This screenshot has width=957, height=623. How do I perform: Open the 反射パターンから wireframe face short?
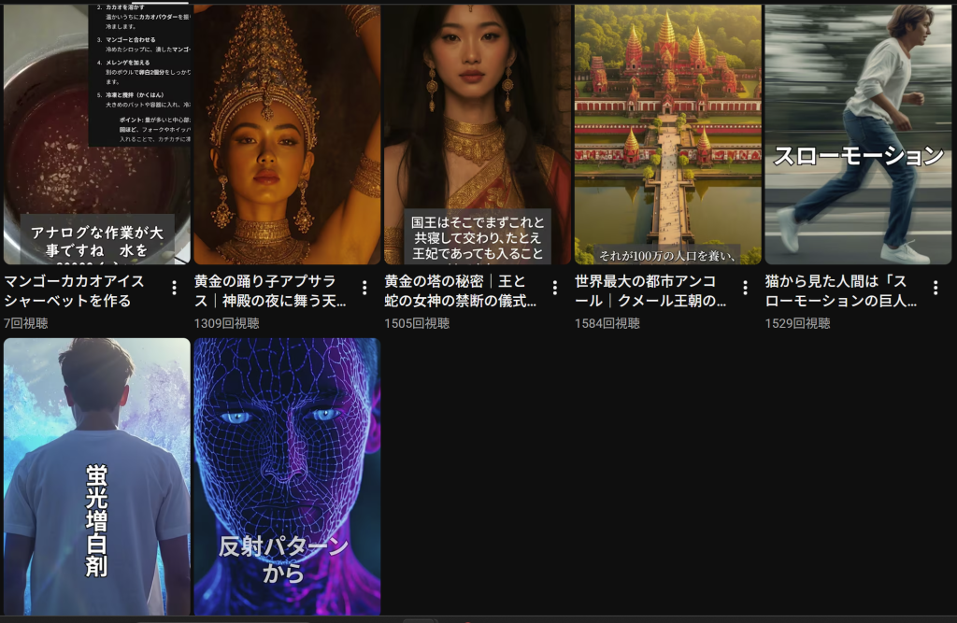click(x=288, y=476)
